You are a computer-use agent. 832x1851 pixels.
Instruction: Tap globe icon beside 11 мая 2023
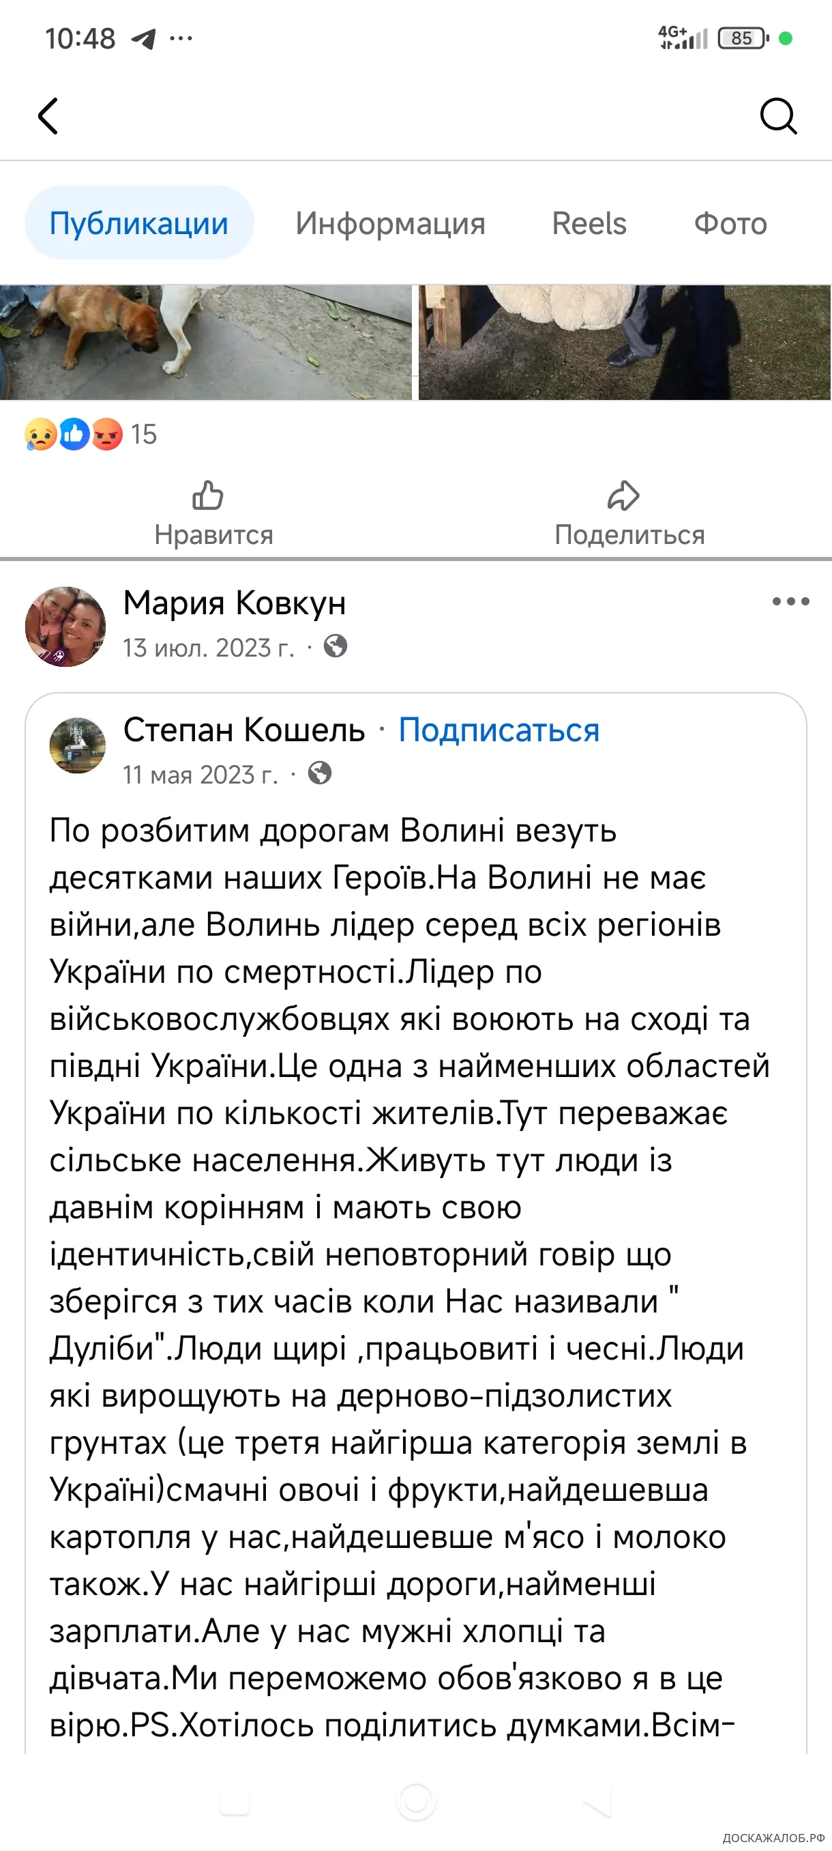[319, 773]
